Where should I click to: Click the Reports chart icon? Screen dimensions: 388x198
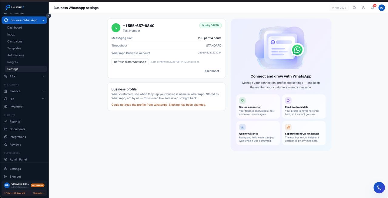(x=6, y=121)
